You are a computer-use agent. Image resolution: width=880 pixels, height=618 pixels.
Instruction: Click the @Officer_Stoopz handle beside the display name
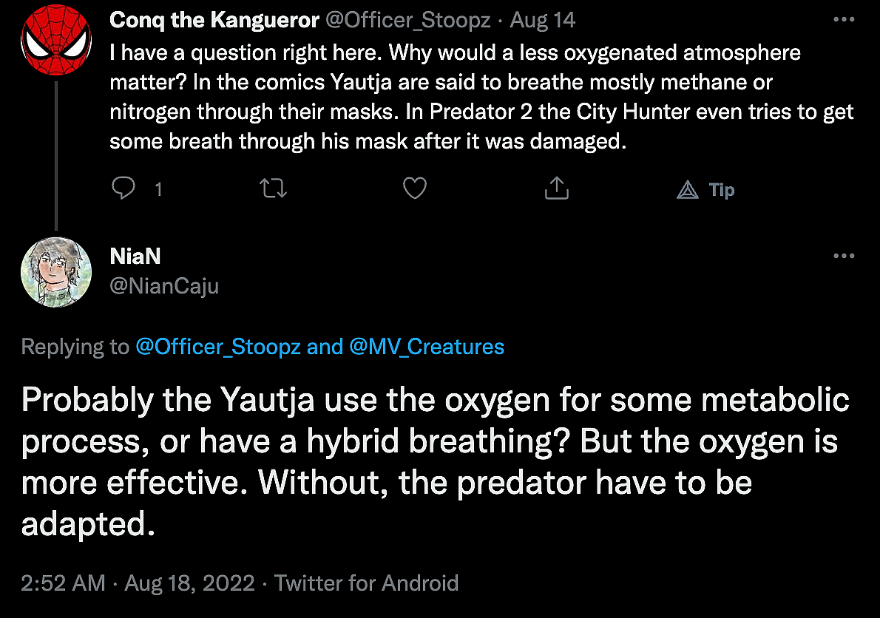point(407,20)
